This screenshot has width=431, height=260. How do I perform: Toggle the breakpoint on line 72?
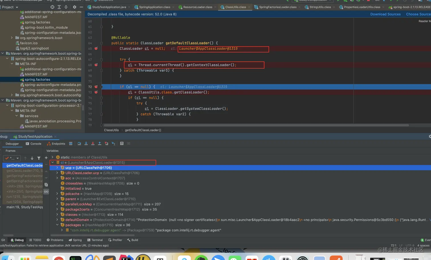tap(96, 87)
